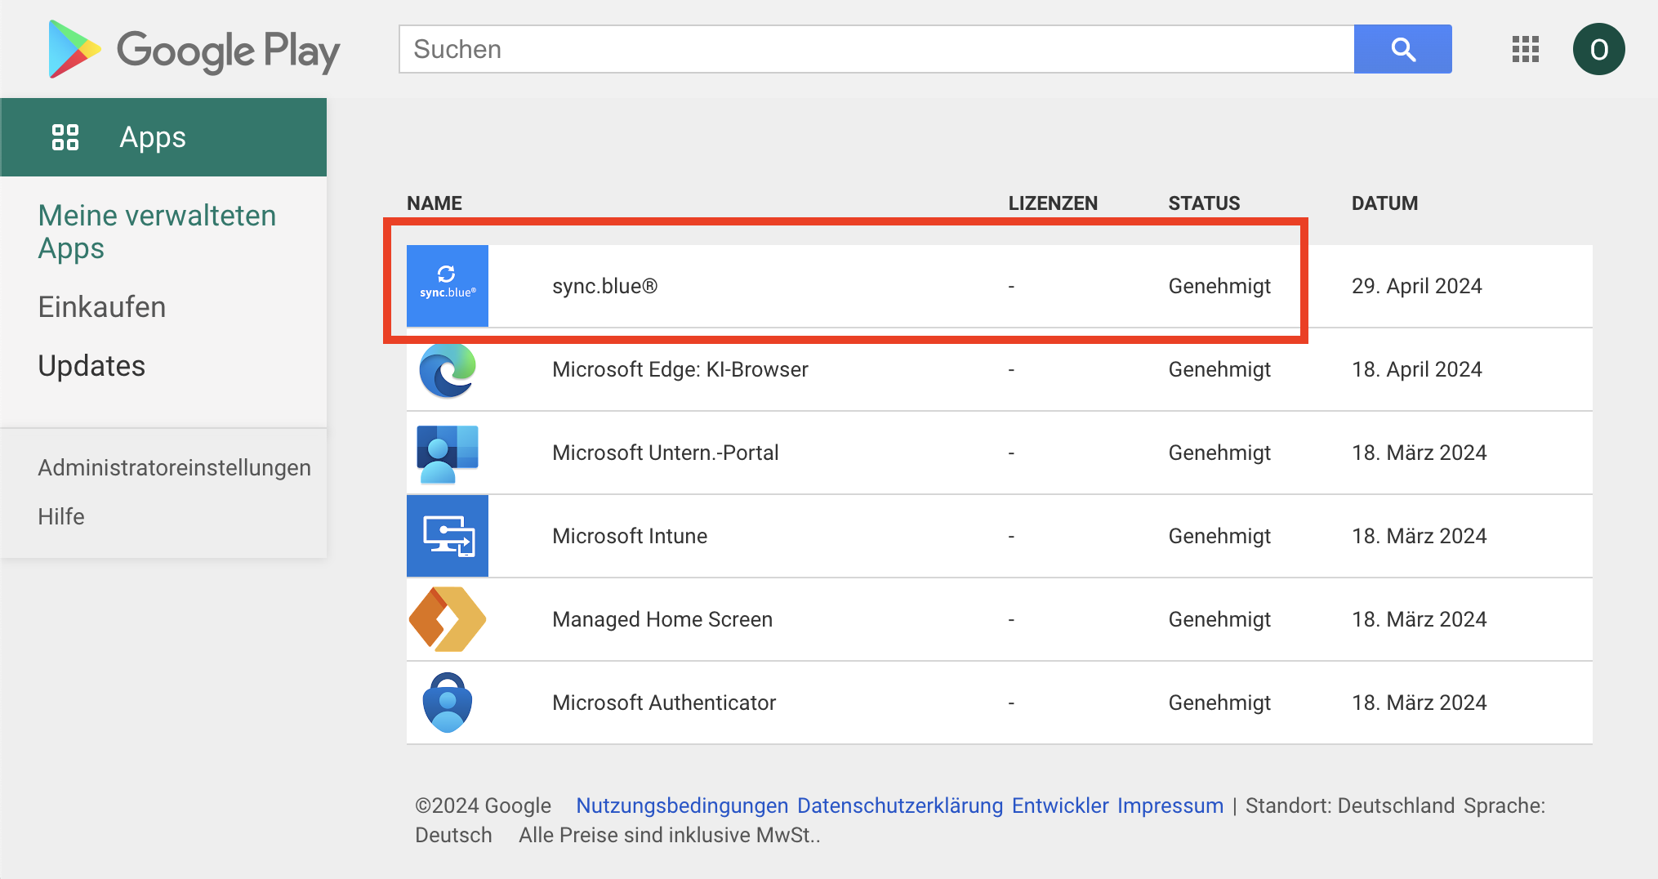Open the Microsoft Untern.-Portal app icon
Screen dimensions: 1658x879
tap(448, 453)
